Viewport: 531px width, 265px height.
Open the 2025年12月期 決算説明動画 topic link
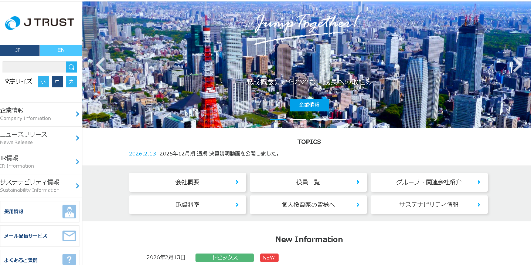point(220,154)
